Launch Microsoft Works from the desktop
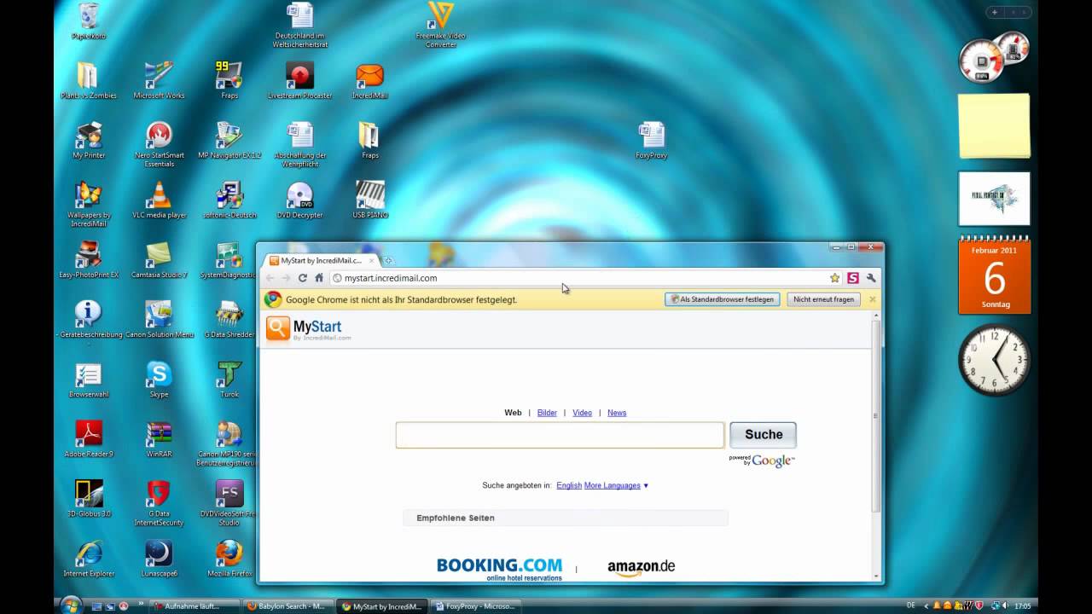1092x614 pixels. 159,80
